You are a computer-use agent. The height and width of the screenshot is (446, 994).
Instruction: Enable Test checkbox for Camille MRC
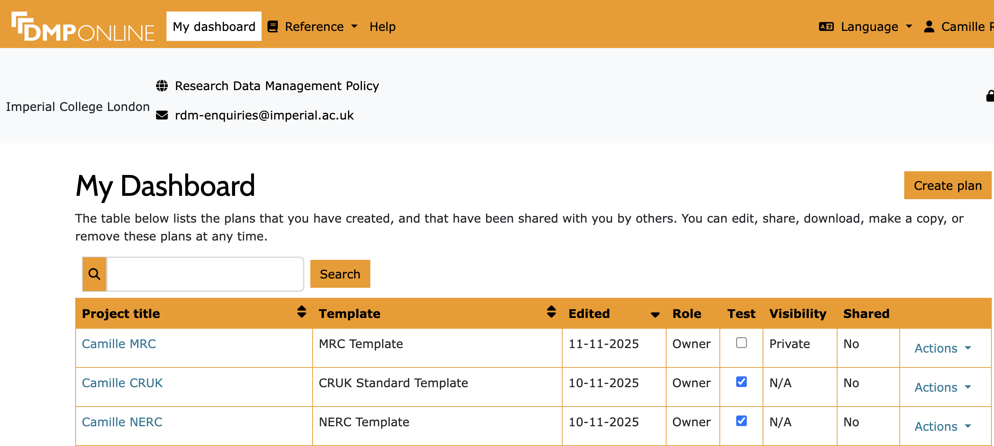click(x=741, y=343)
